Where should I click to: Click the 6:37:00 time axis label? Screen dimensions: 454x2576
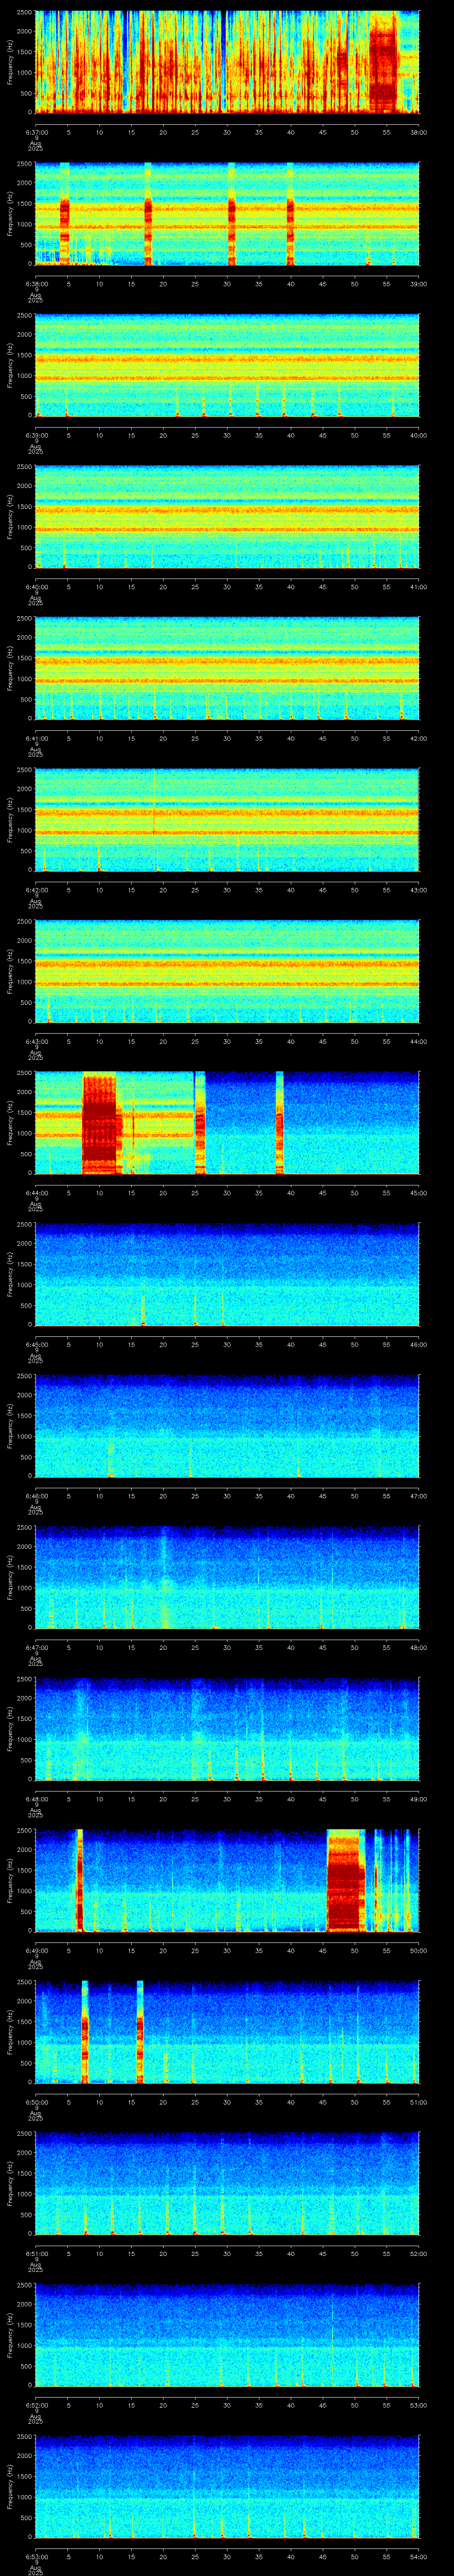36,132
